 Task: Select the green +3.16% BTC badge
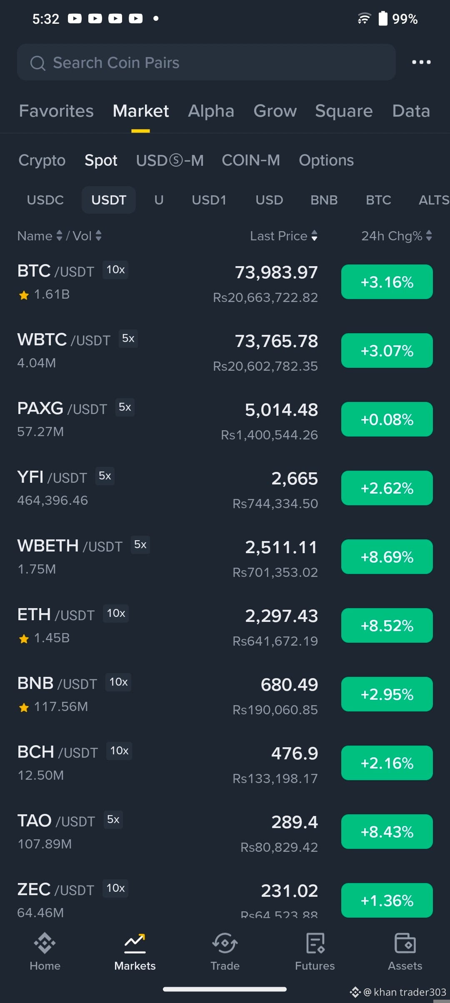(x=387, y=282)
